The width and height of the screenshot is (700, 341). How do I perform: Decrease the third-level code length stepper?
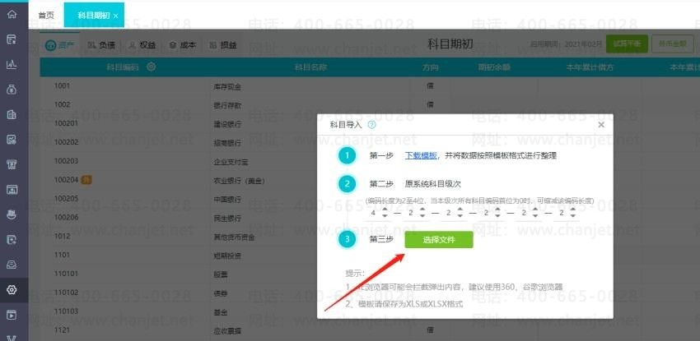click(460, 217)
